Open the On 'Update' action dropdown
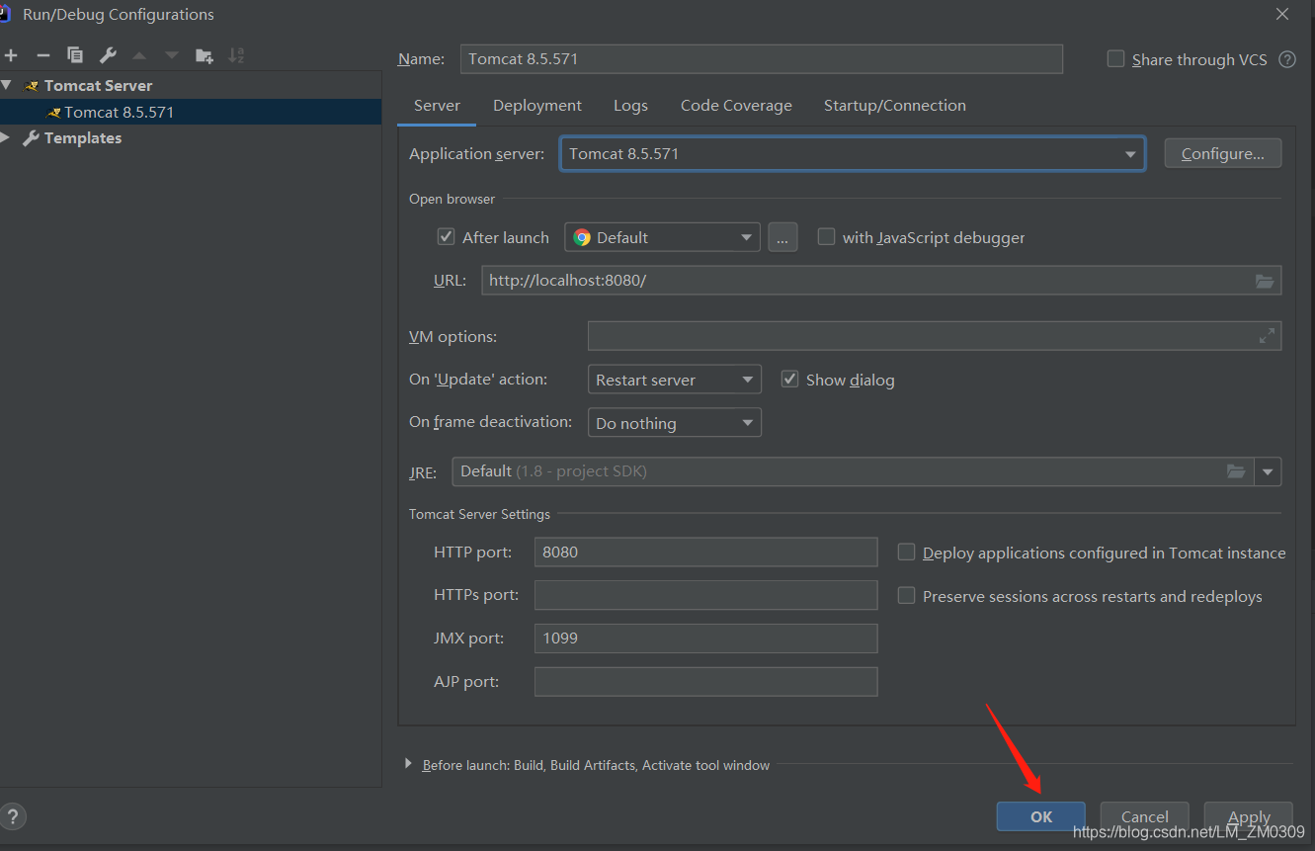Viewport: 1315px width, 851px height. pos(674,380)
